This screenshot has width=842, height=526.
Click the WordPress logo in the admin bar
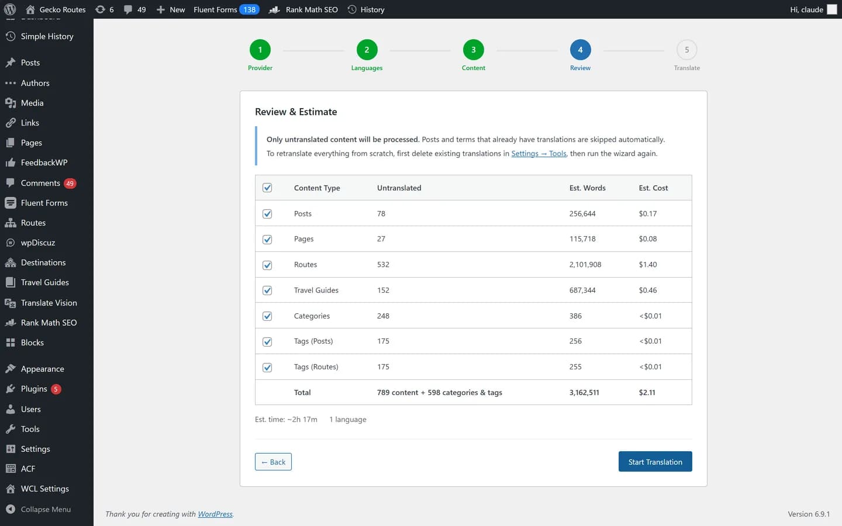(10, 9)
